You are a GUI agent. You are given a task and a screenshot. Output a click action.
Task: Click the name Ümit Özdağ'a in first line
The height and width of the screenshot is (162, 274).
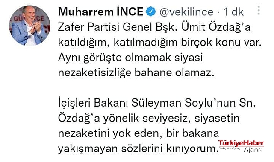(216, 27)
